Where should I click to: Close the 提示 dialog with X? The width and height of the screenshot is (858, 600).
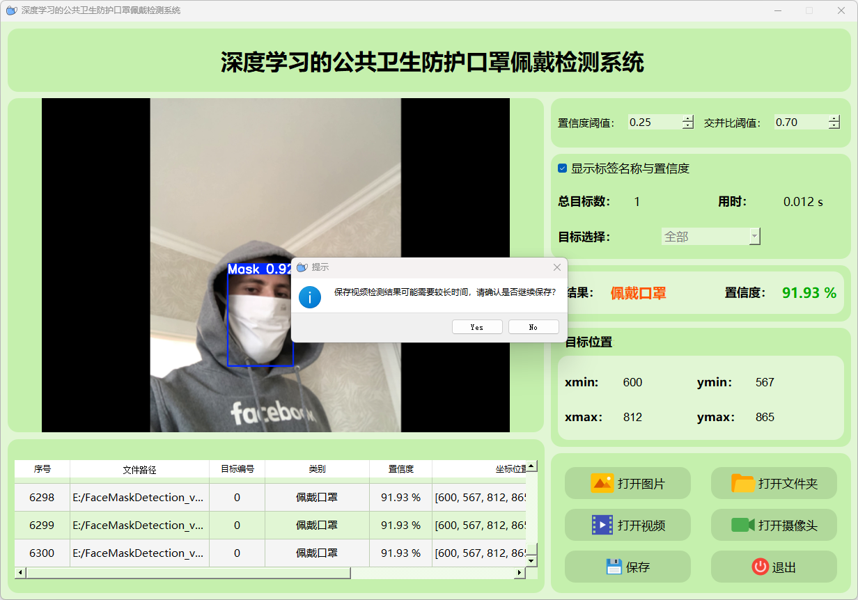click(556, 267)
